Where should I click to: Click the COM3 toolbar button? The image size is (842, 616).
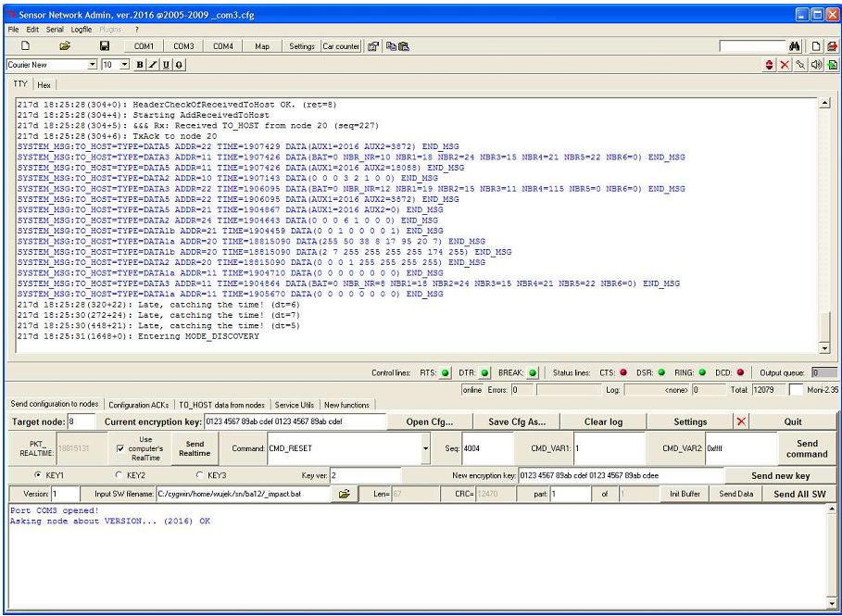[x=183, y=46]
